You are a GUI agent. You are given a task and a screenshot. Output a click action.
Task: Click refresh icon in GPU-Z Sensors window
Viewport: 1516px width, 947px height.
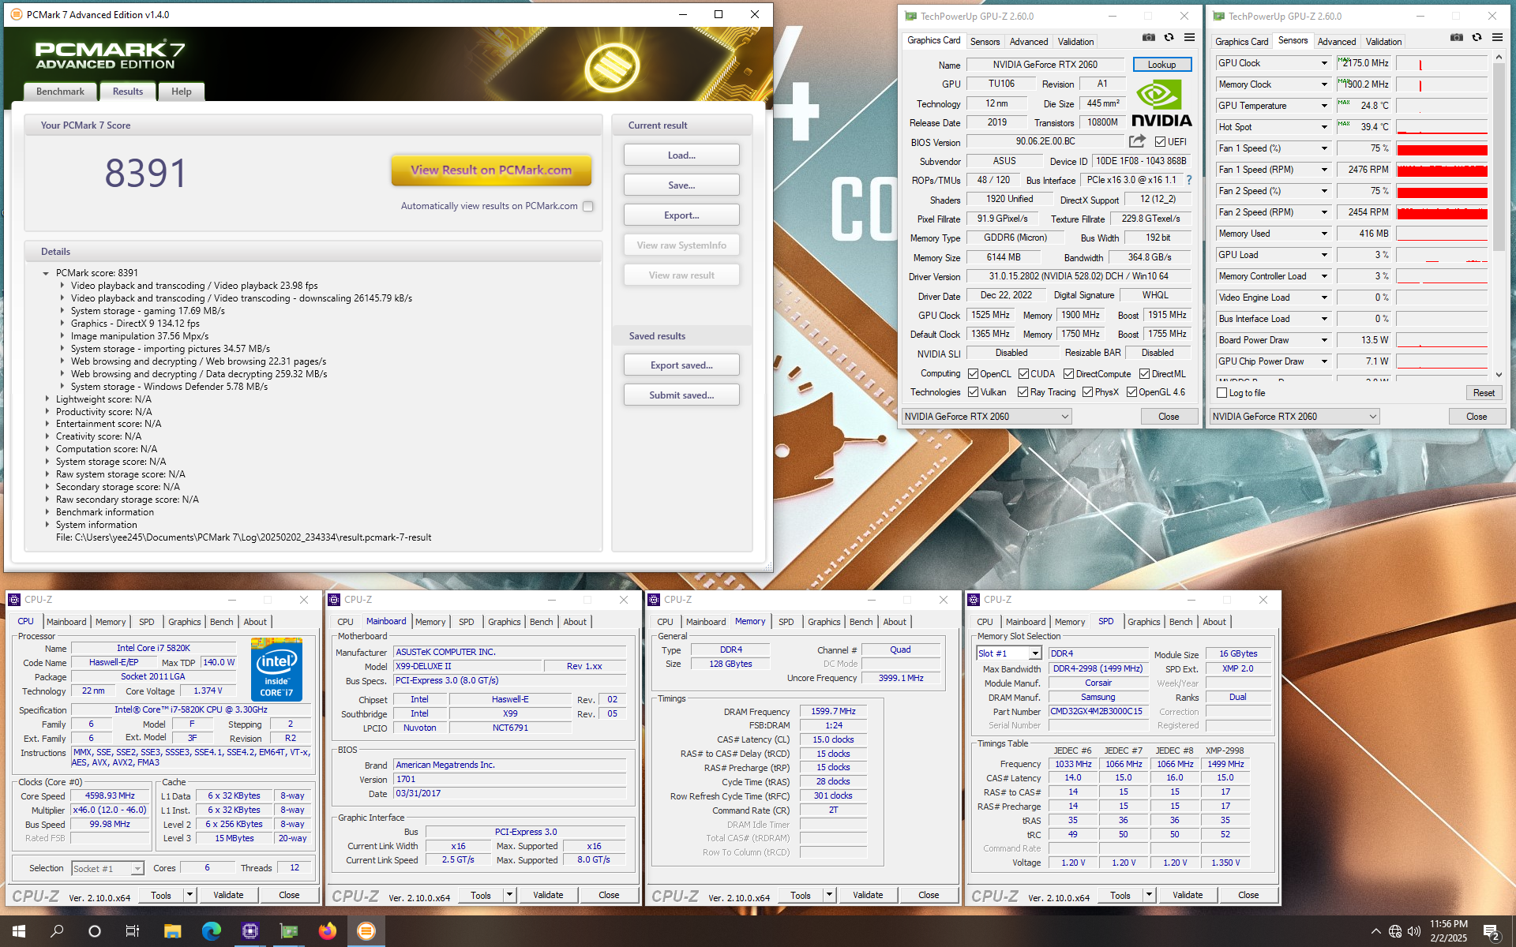point(1477,38)
